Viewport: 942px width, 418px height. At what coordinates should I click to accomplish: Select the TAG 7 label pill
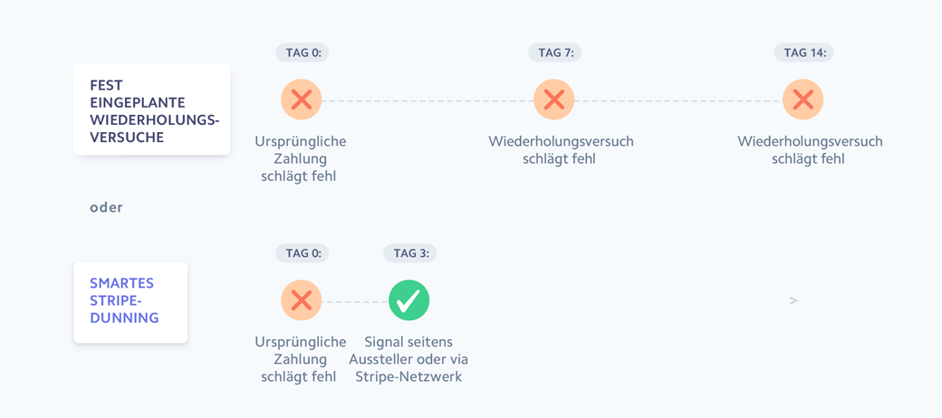[555, 52]
